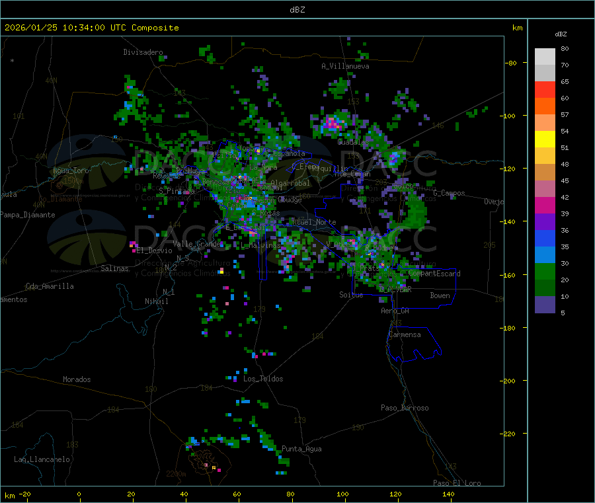
Task: Click the 'Valle_Grande' map label
Action: pos(196,243)
